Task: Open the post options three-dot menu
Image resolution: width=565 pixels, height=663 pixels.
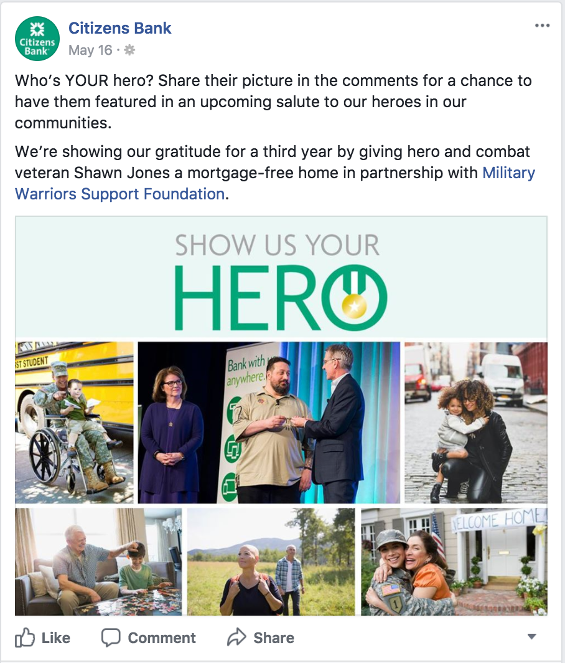Action: (542, 26)
